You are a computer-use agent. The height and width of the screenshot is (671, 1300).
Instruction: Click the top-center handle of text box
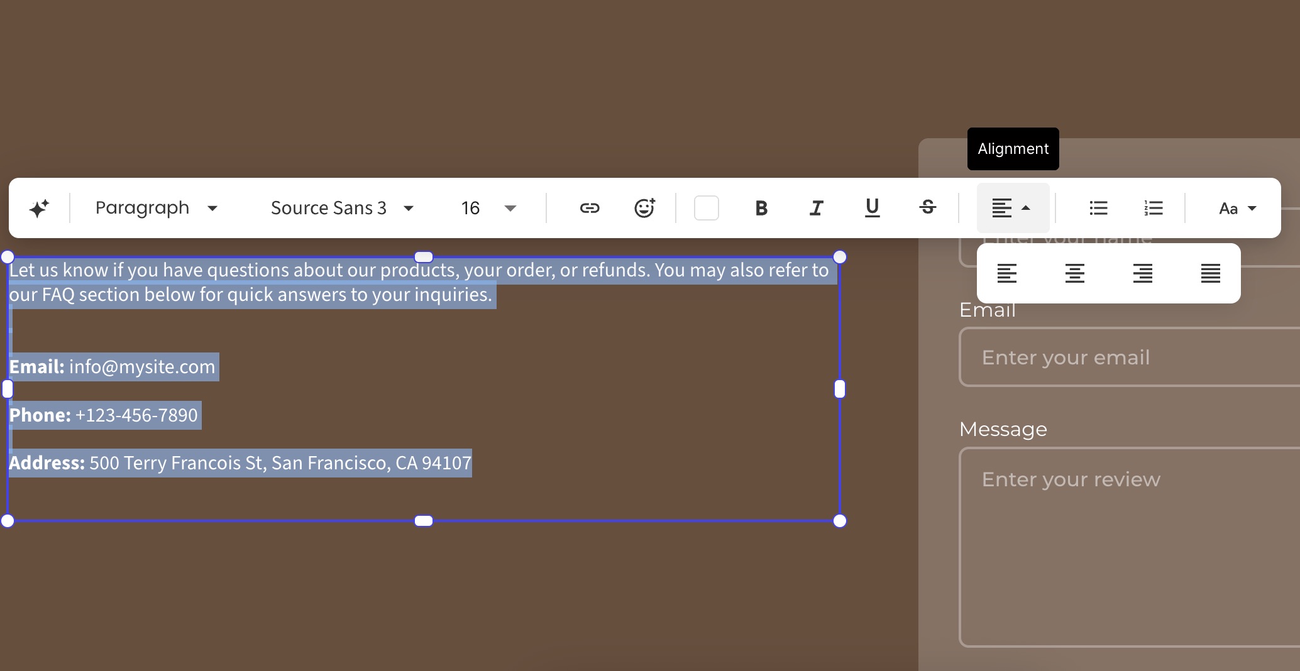(x=424, y=257)
